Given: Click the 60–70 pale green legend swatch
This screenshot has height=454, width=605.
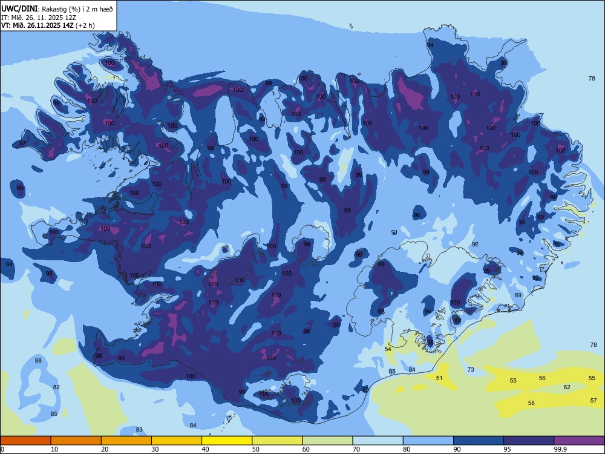Looking at the screenshot, I should pos(327,441).
